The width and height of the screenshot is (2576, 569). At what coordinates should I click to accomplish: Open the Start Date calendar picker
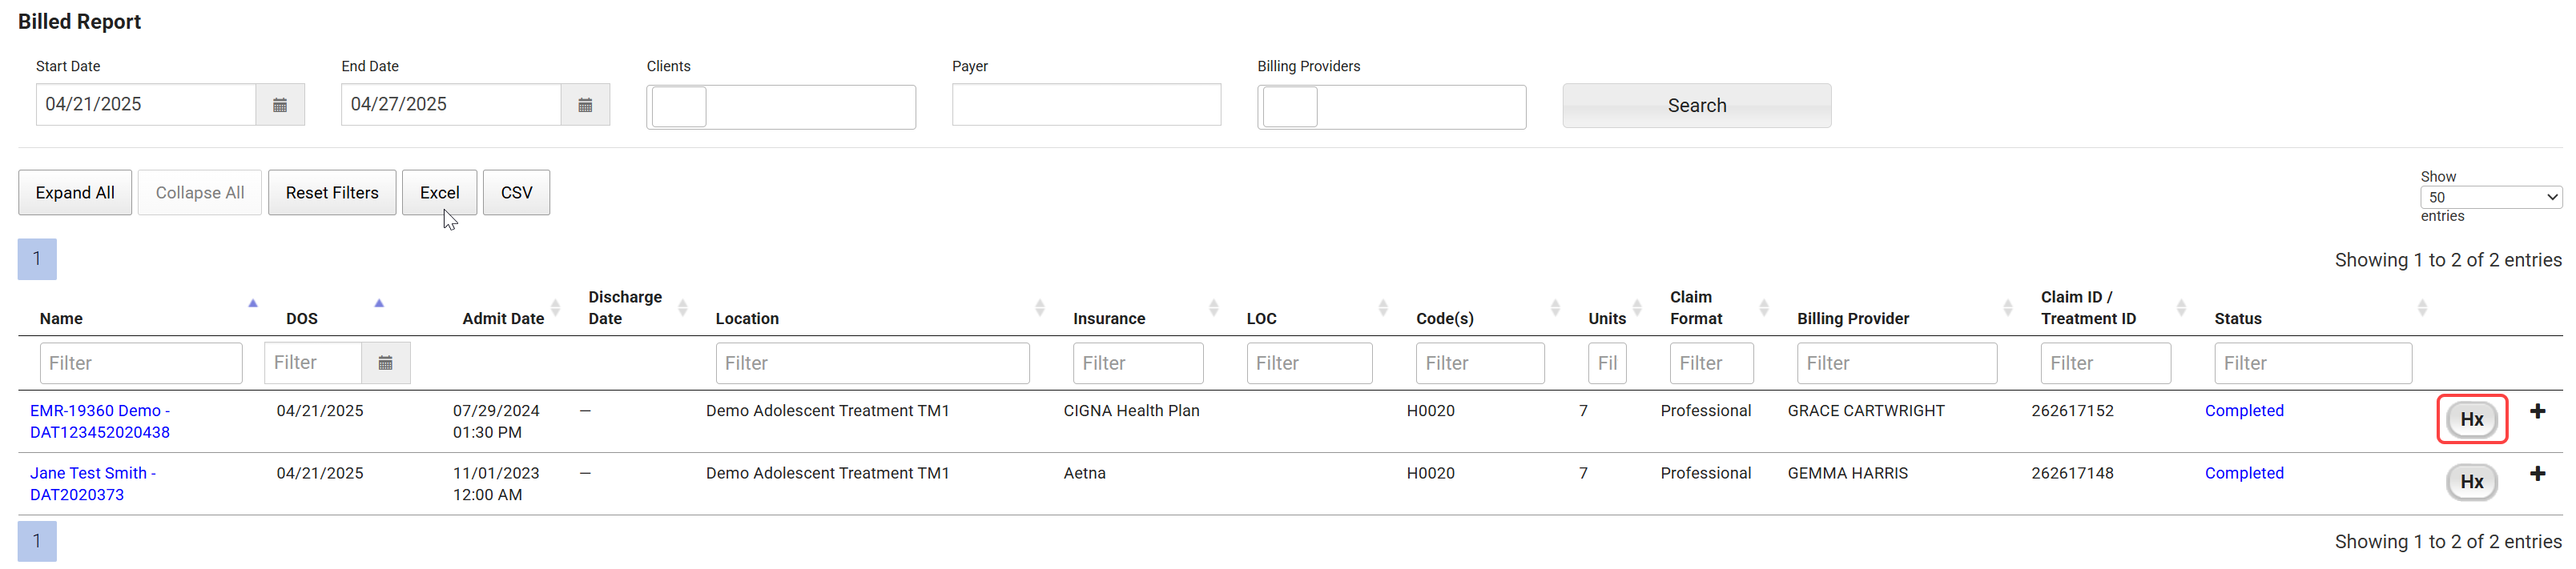[x=280, y=105]
